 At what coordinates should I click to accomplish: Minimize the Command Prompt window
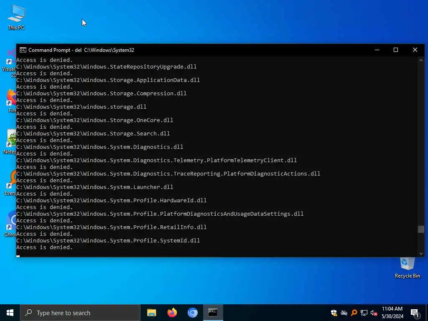pos(377,50)
